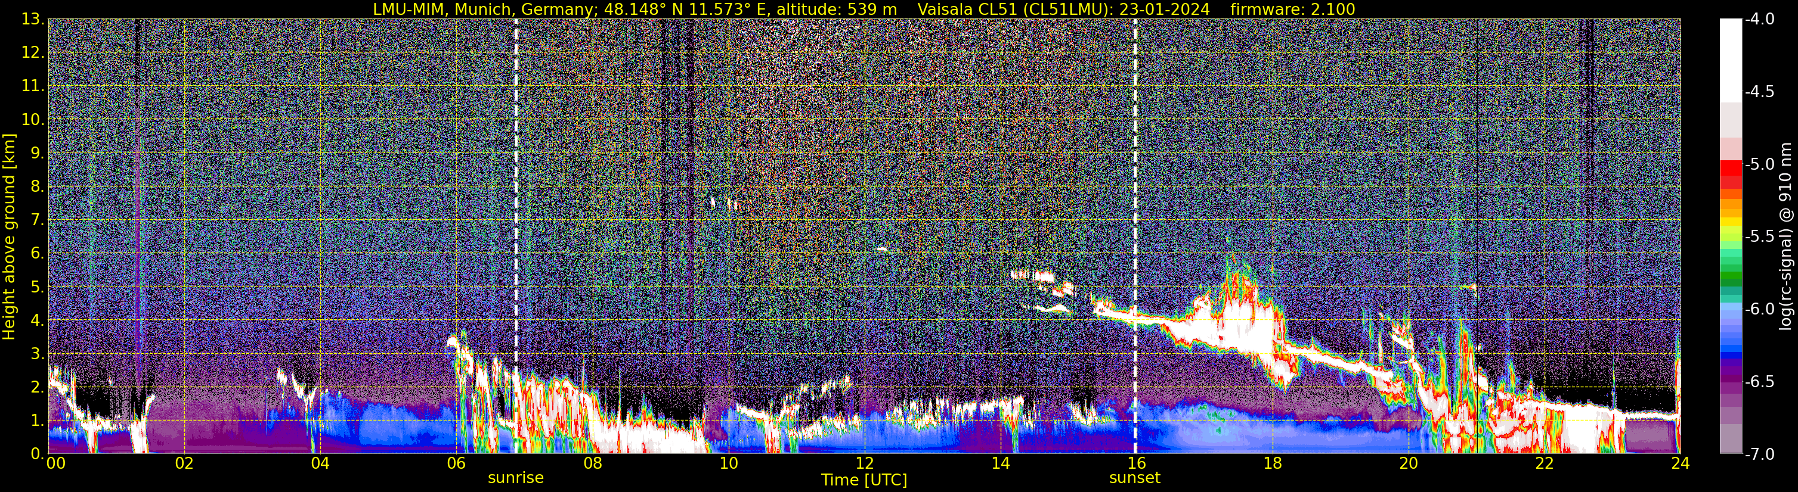Click the 5. height tick label

(37, 287)
